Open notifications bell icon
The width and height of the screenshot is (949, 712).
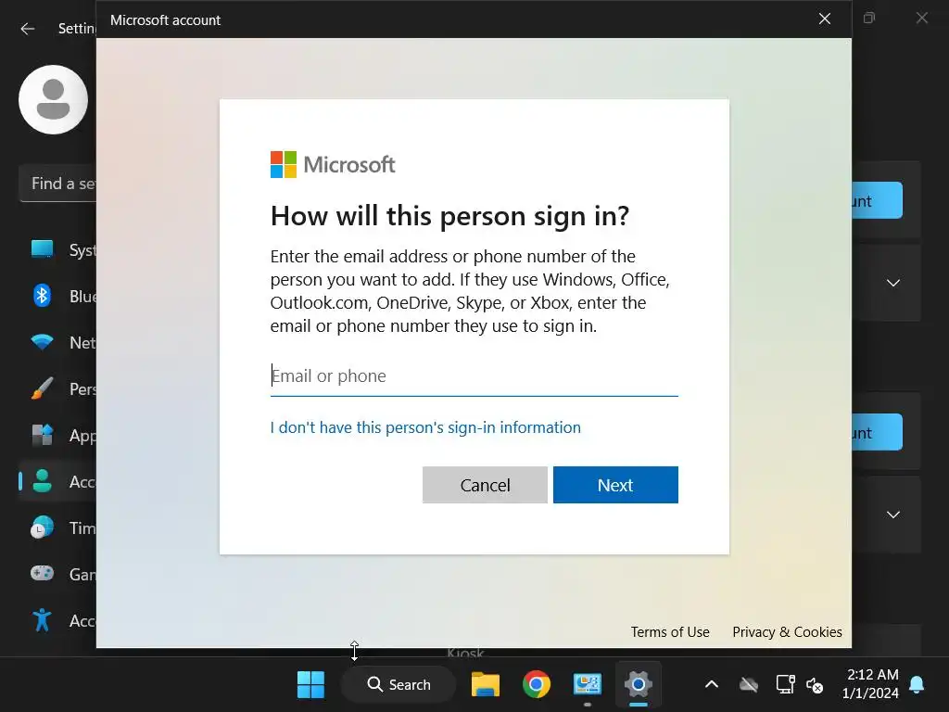pyautogui.click(x=917, y=685)
